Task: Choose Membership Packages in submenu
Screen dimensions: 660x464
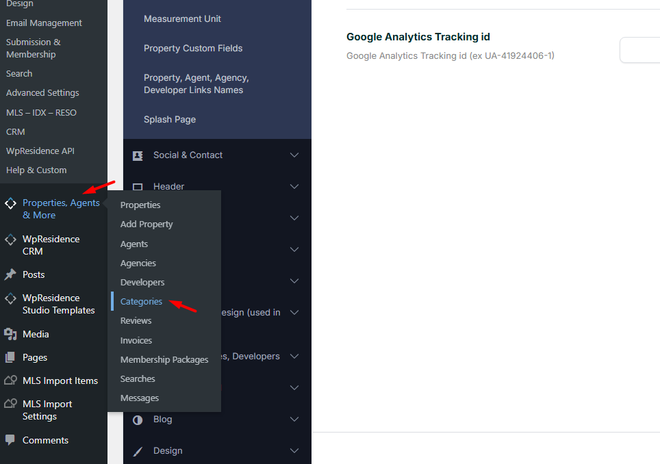Action: (x=164, y=359)
